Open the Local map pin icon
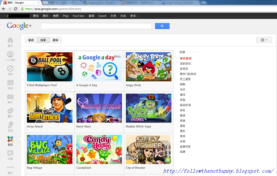This screenshot has width=277, height=176. tap(10, 125)
